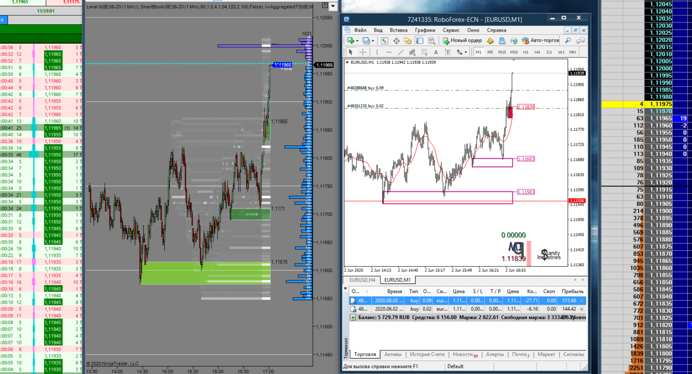This screenshot has height=374, width=692.
Task: Select the trendline drawing tool
Action: tap(400, 52)
